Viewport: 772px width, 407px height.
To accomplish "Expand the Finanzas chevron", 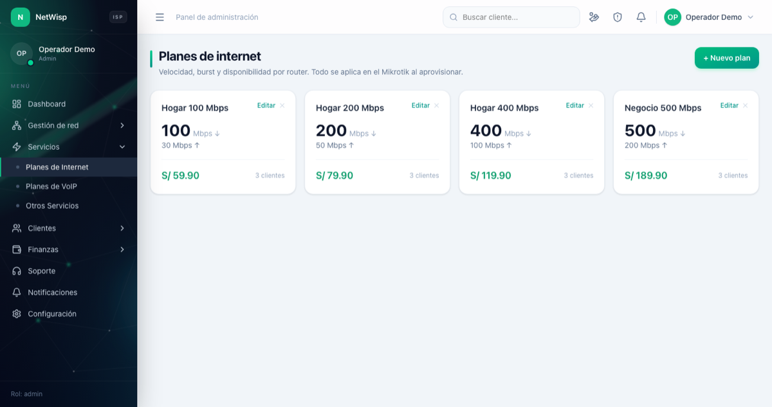I will tap(122, 249).
